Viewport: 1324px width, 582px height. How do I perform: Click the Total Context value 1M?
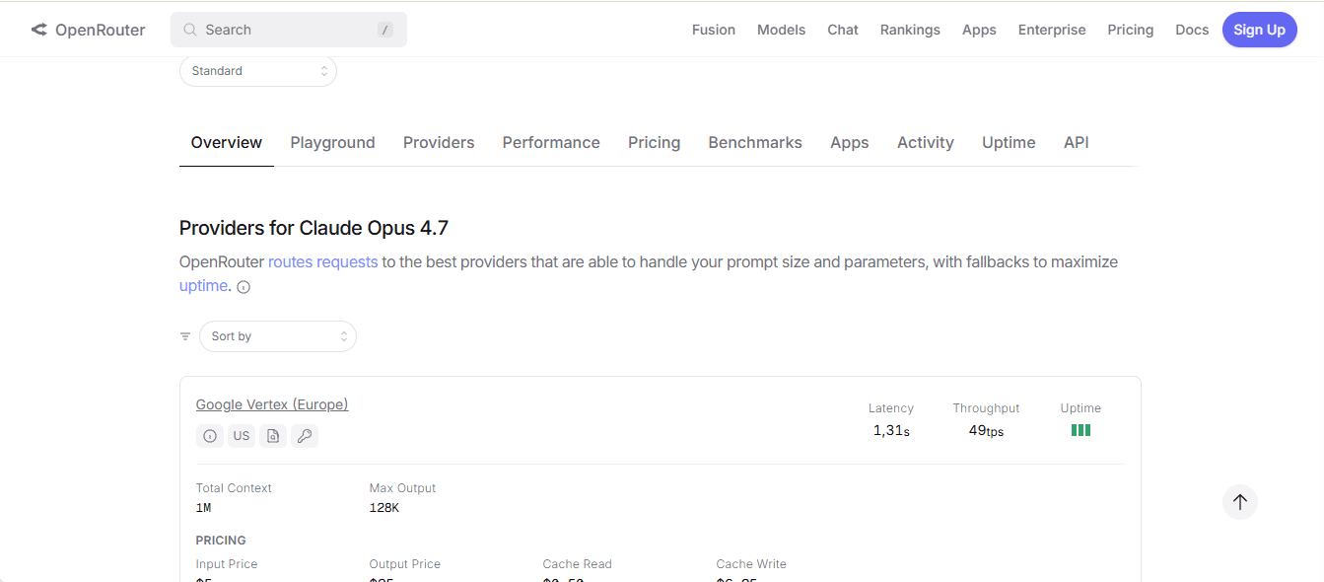(203, 508)
